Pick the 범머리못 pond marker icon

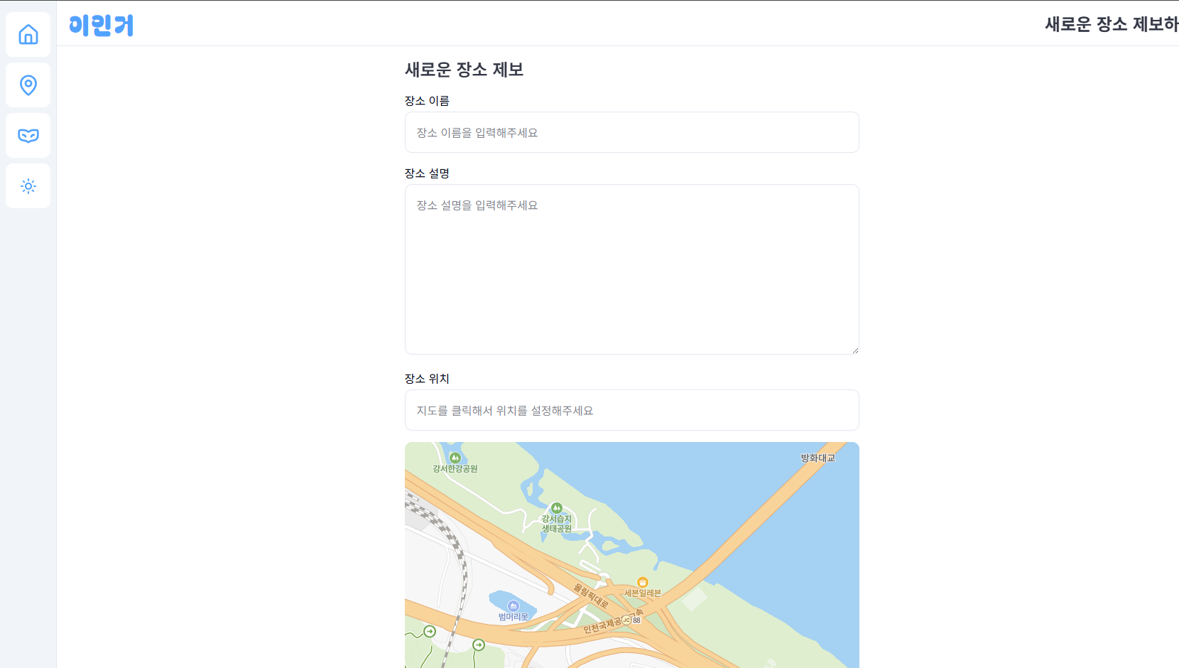point(514,606)
